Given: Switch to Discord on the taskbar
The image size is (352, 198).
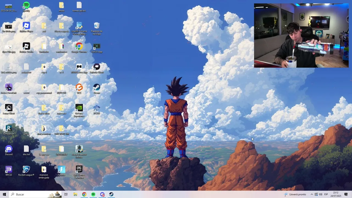Looking at the screenshot, I should (102, 194).
